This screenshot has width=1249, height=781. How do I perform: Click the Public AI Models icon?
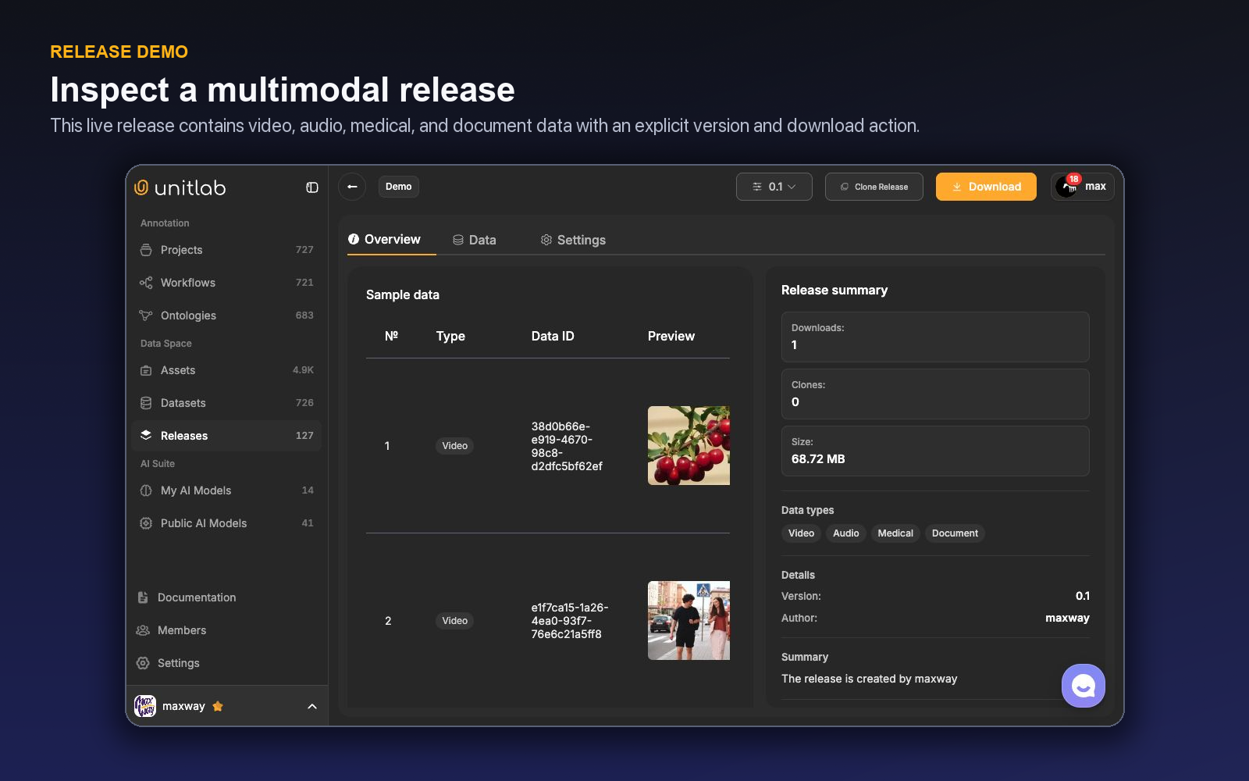[146, 523]
